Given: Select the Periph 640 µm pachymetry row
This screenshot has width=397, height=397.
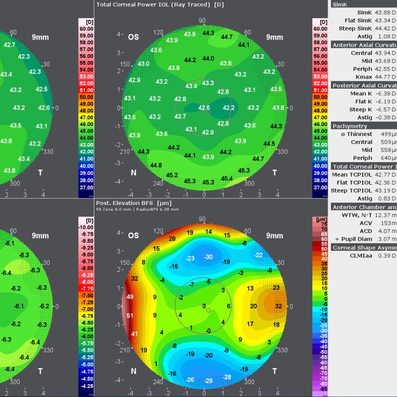Looking at the screenshot, I should (x=375, y=158).
